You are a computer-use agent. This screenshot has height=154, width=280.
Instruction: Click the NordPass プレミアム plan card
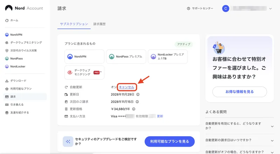[126, 57]
